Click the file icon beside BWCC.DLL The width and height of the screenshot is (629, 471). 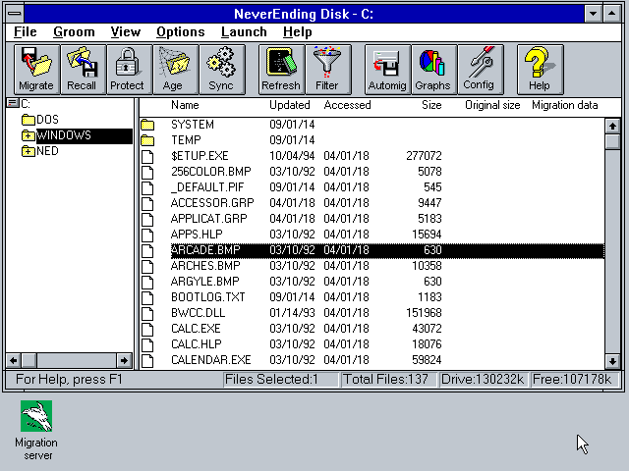(147, 313)
